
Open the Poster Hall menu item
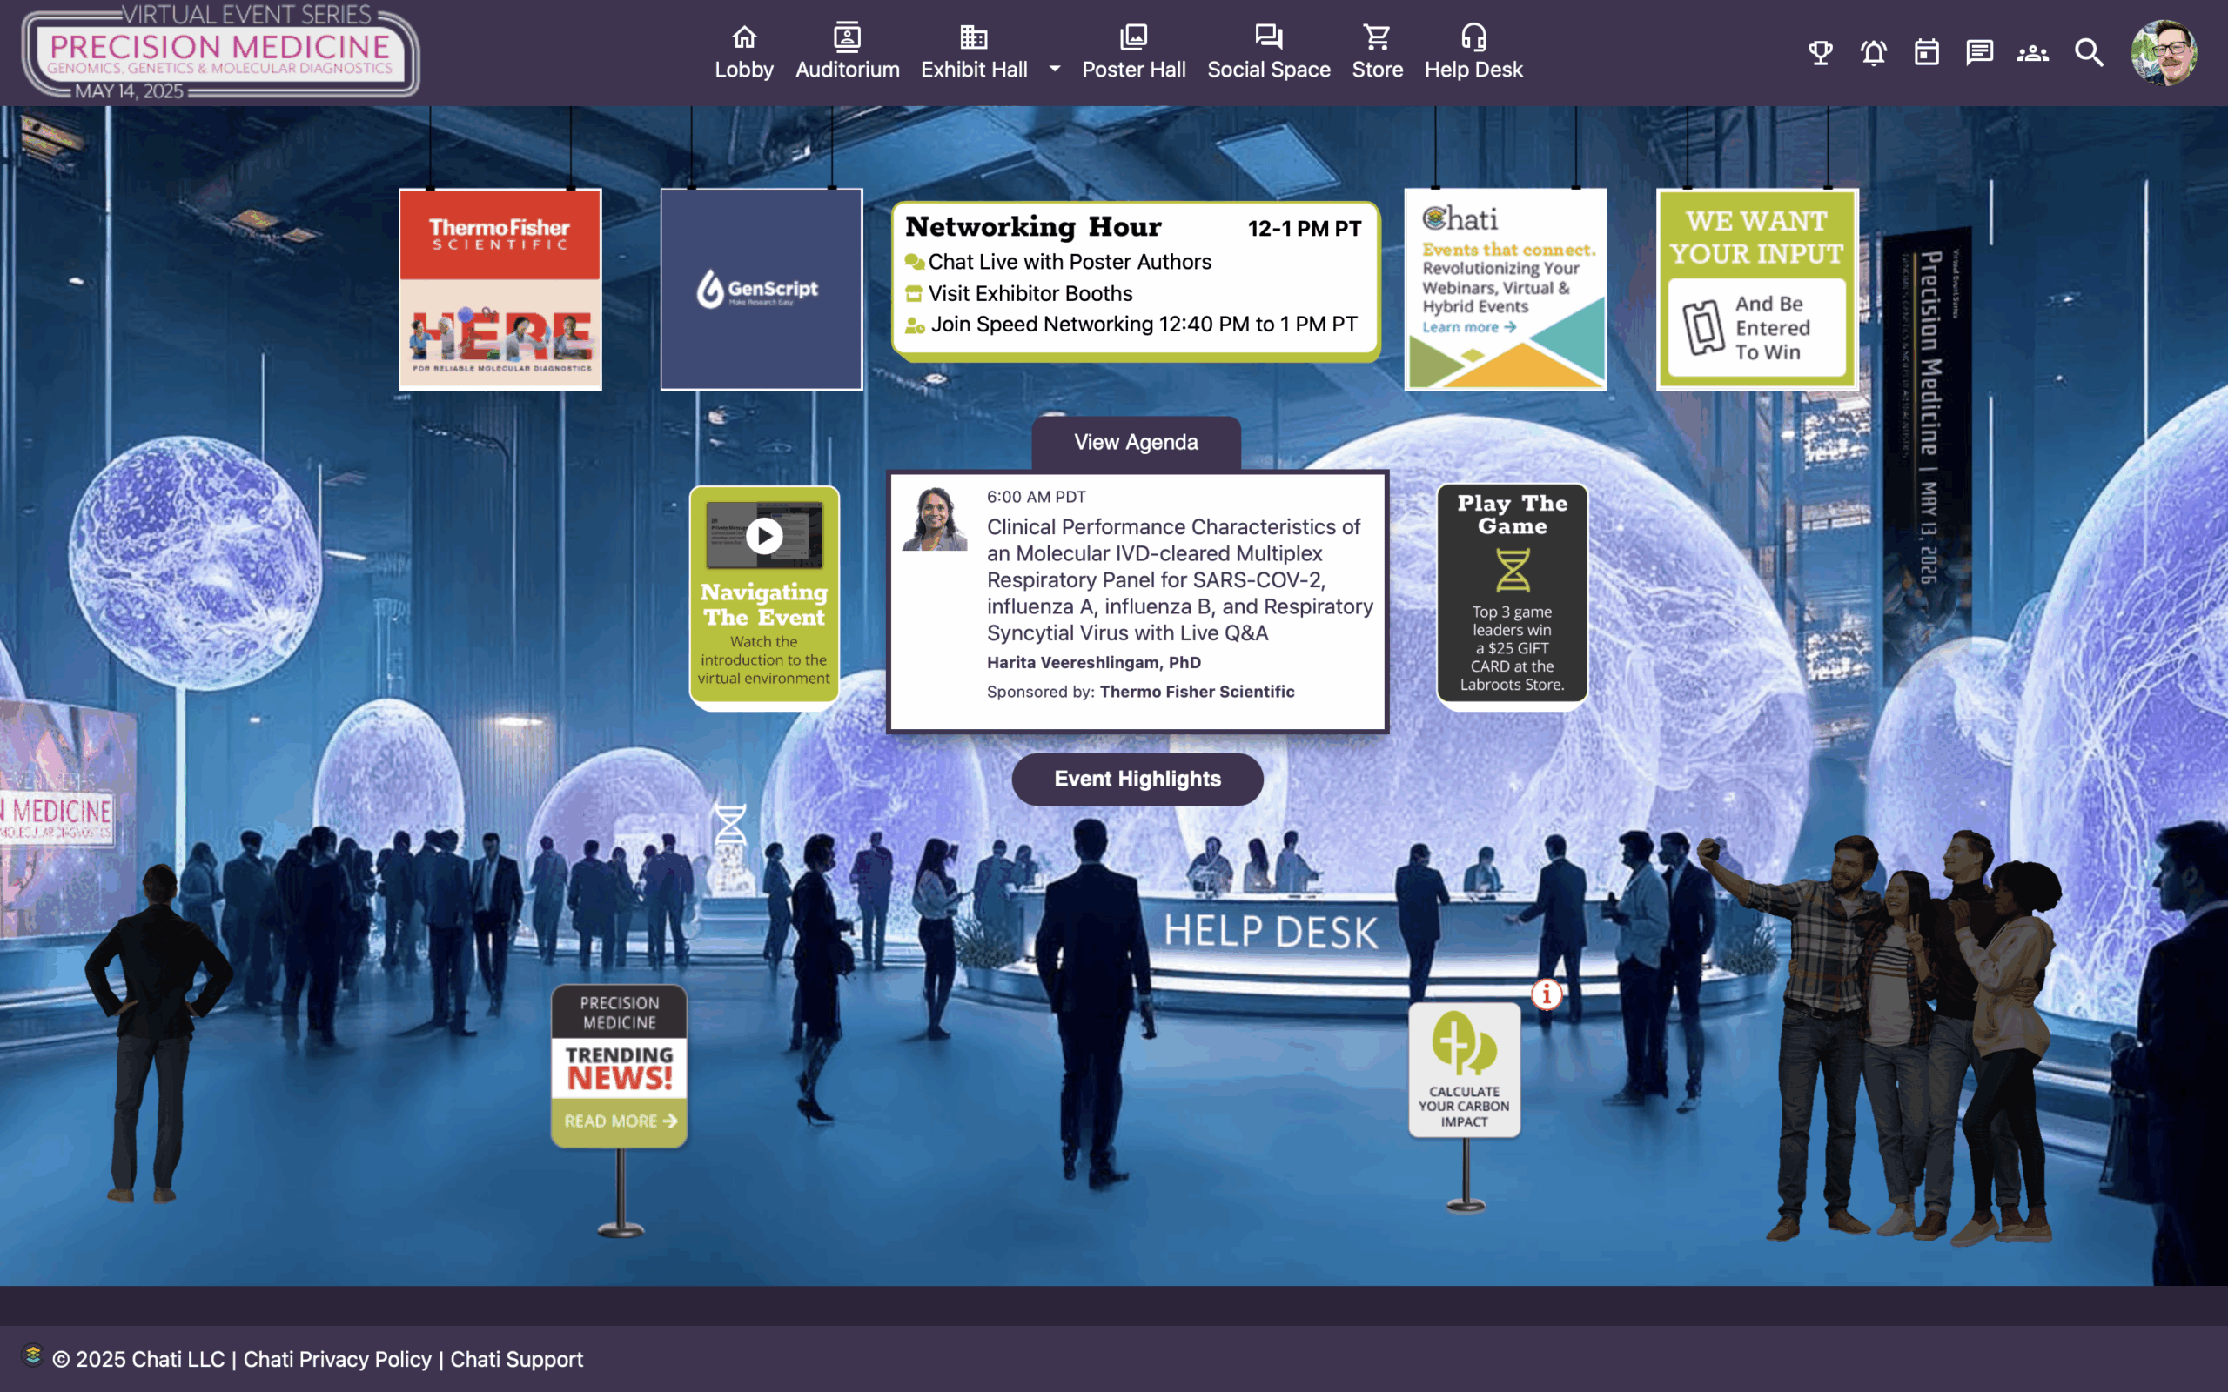click(x=1133, y=52)
